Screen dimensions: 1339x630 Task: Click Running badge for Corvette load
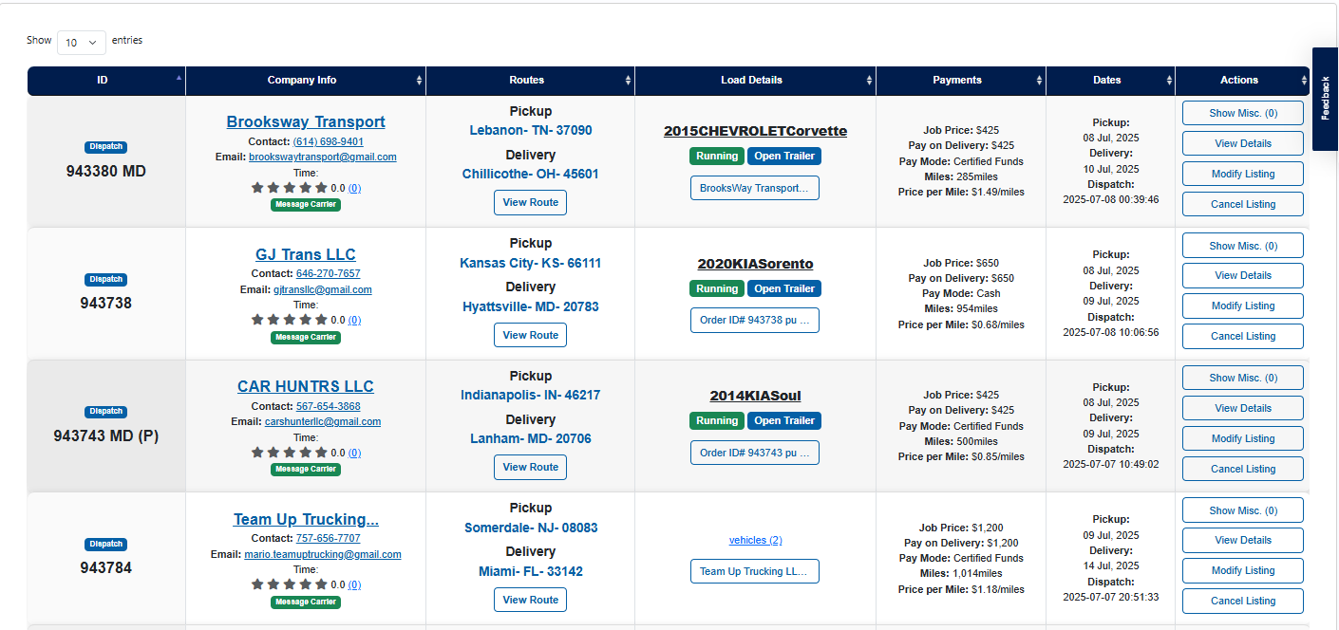tap(717, 157)
